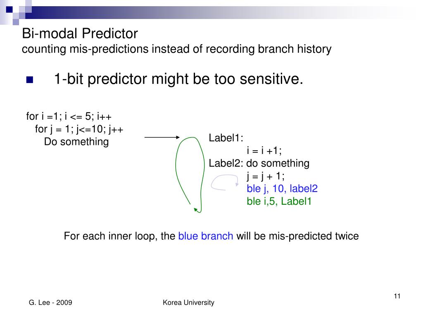Click the blue square bullet marker
This screenshot has width=423, height=317.
(x=30, y=80)
